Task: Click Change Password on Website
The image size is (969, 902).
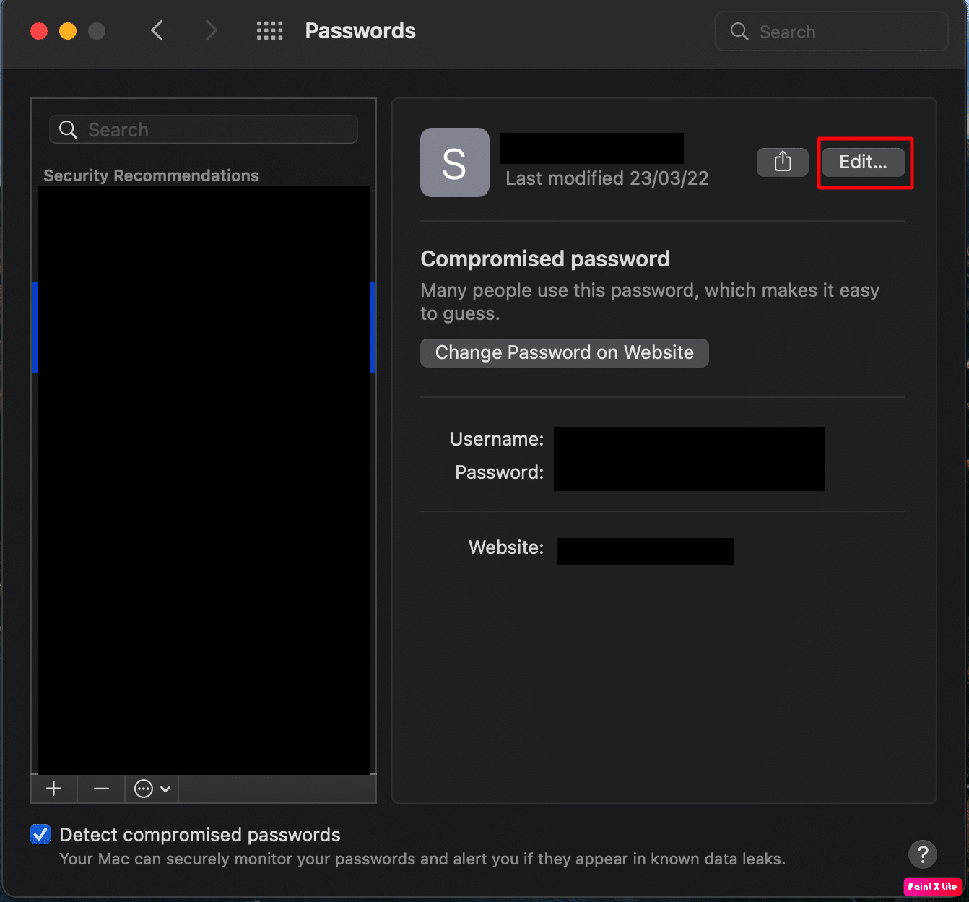Action: coord(564,352)
